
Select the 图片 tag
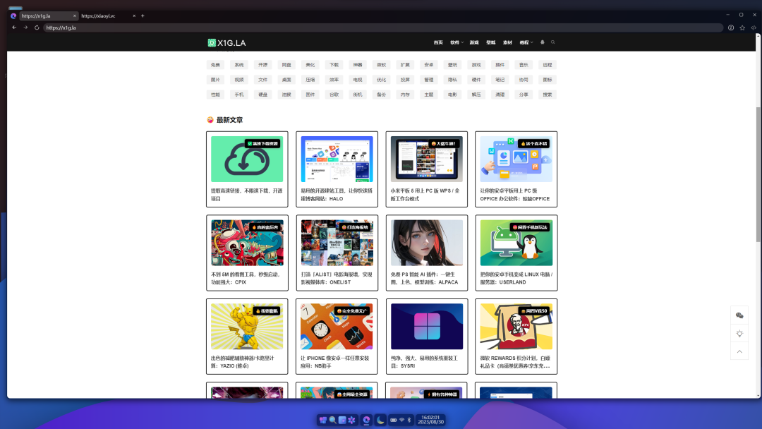(215, 80)
